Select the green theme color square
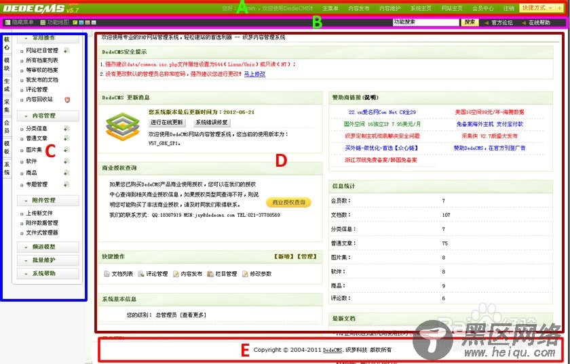Image resolution: width=570 pixels, height=364 pixels. click(x=75, y=22)
